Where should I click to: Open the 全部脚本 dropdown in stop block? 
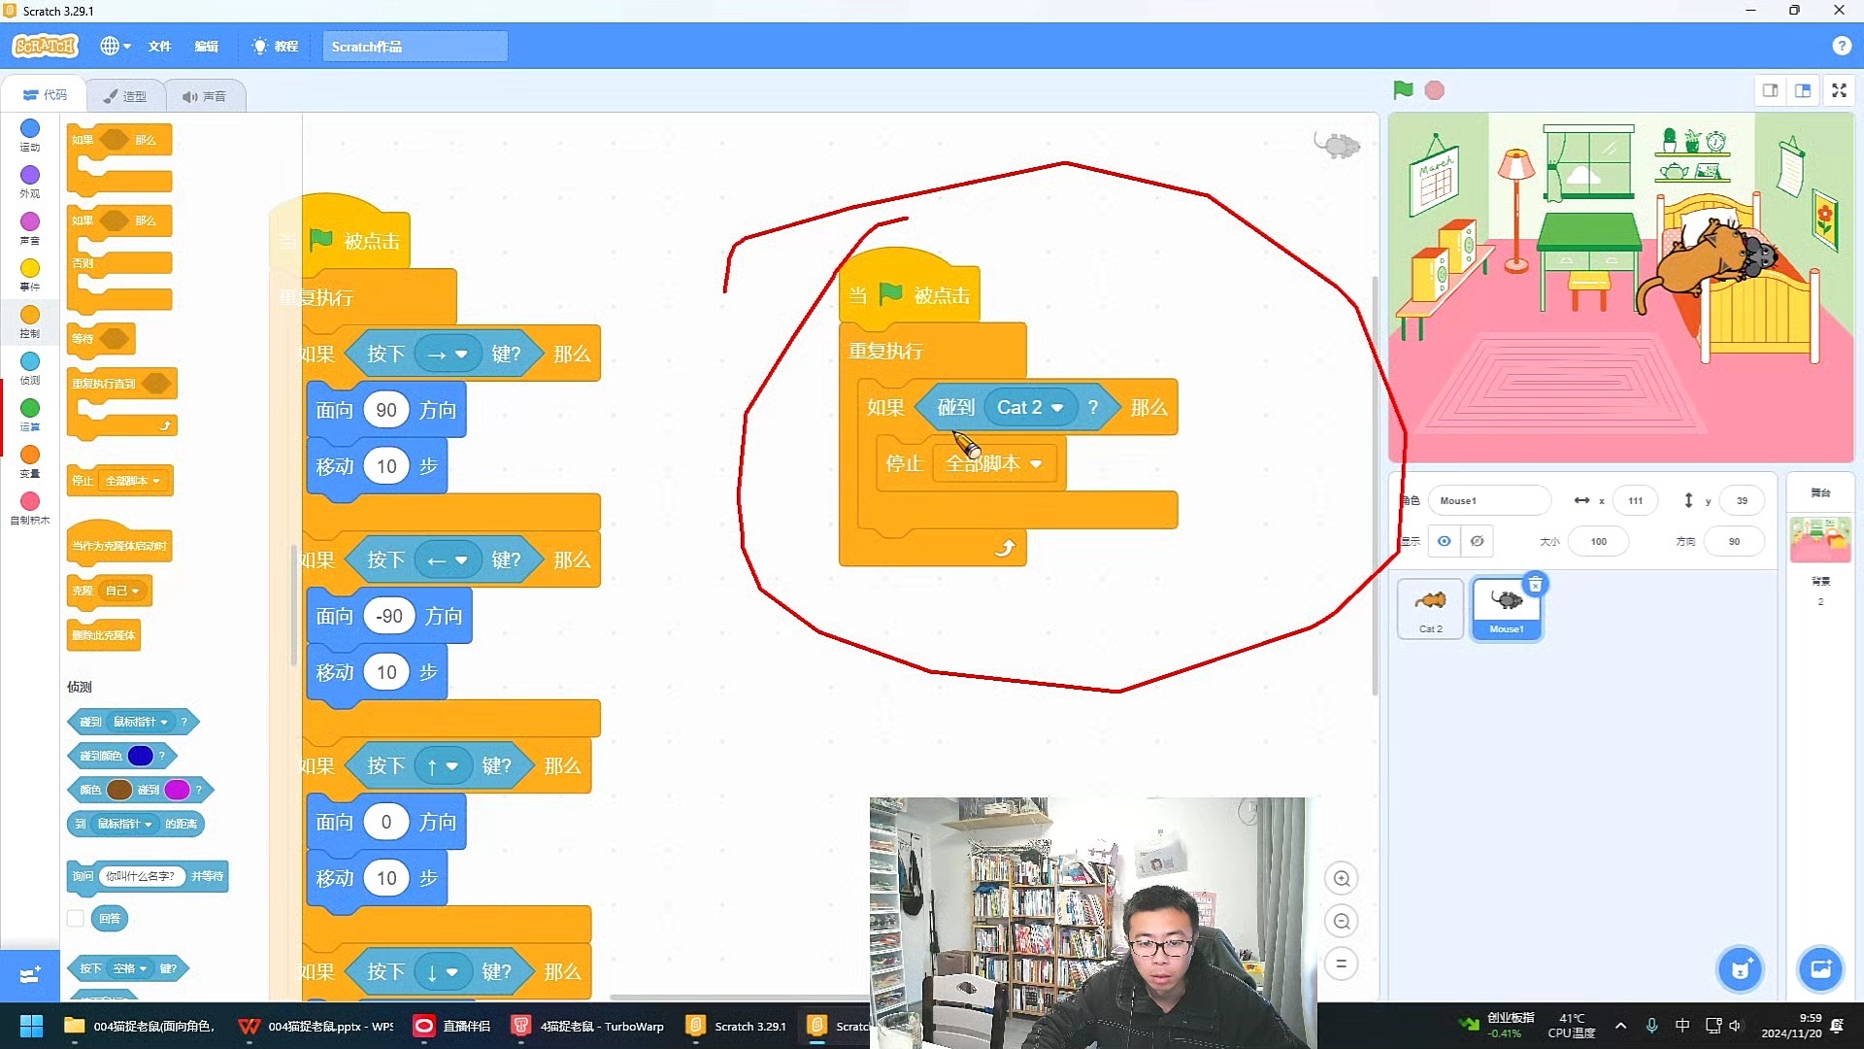click(1036, 464)
